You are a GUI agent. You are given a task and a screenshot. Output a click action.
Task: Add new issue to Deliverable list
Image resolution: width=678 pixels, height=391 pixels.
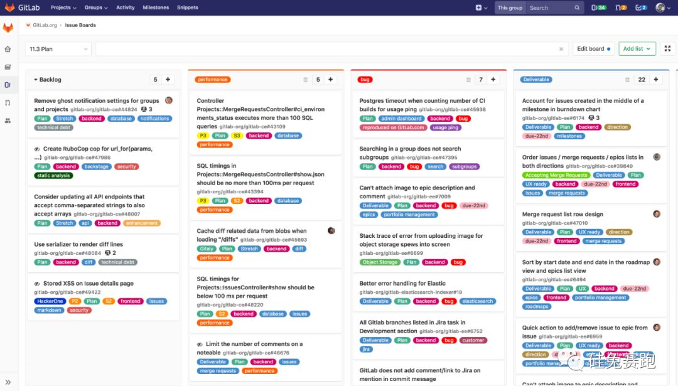pos(655,80)
